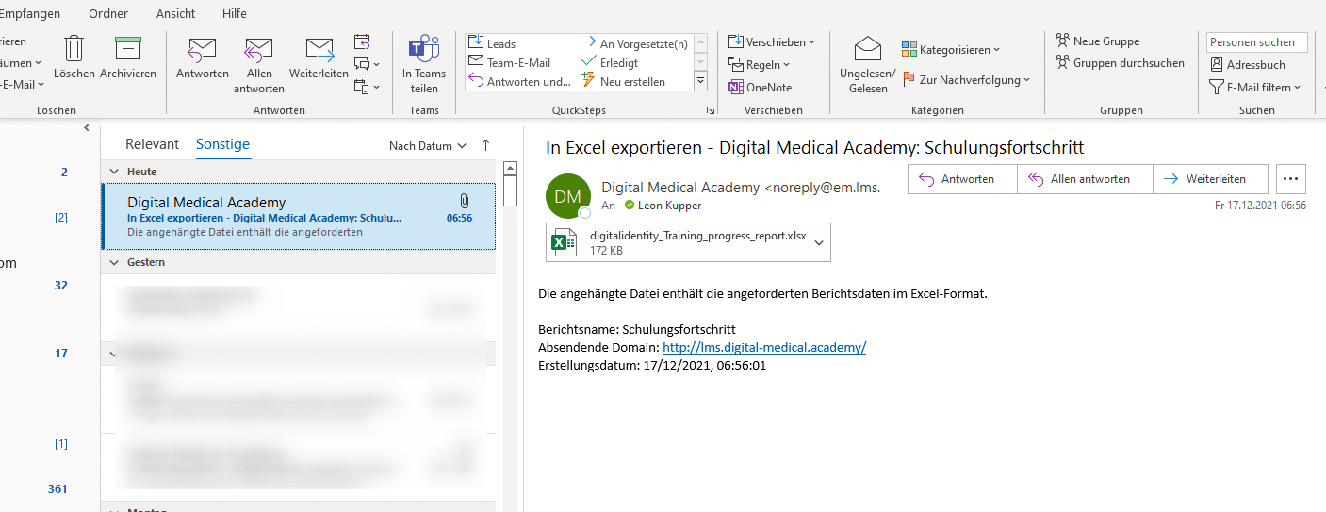The height and width of the screenshot is (512, 1326).
Task: Reverse sort order with the up arrow
Action: [x=486, y=145]
